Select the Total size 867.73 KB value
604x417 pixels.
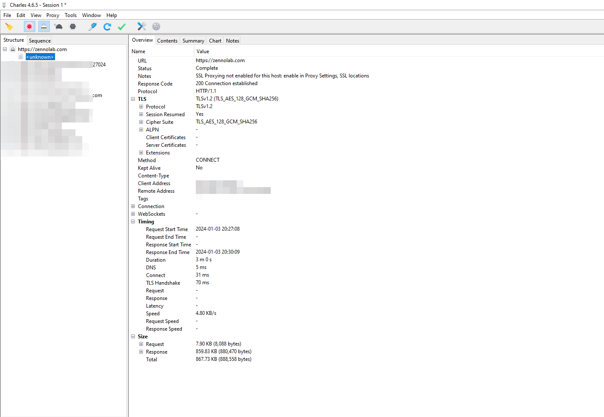[223, 359]
